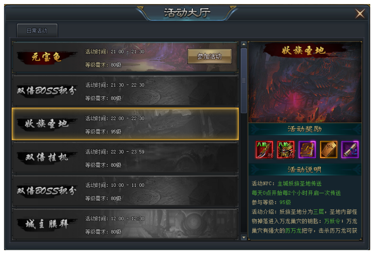
Task: Select 双倍BOSS积分 activity at 21:30
Action: tap(125, 91)
